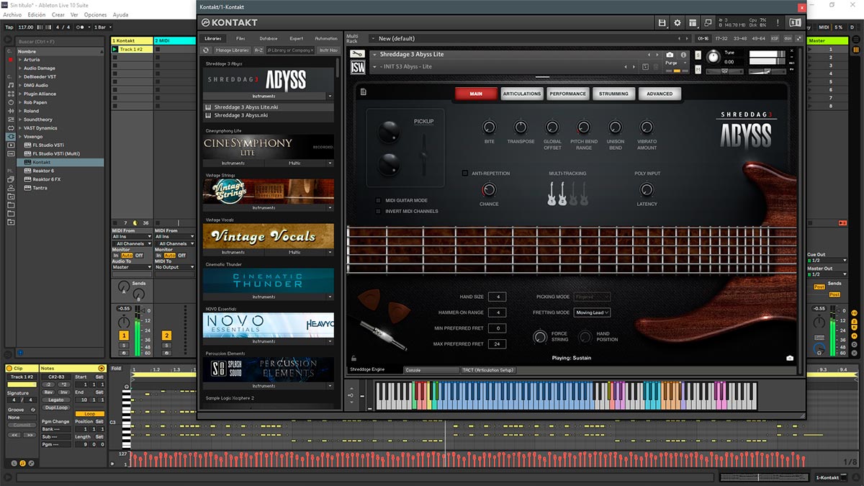Click the Latency knob under Poly Input
The width and height of the screenshot is (864, 486).
pos(647,190)
